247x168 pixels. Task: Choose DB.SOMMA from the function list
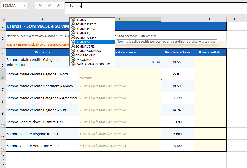click(92, 59)
